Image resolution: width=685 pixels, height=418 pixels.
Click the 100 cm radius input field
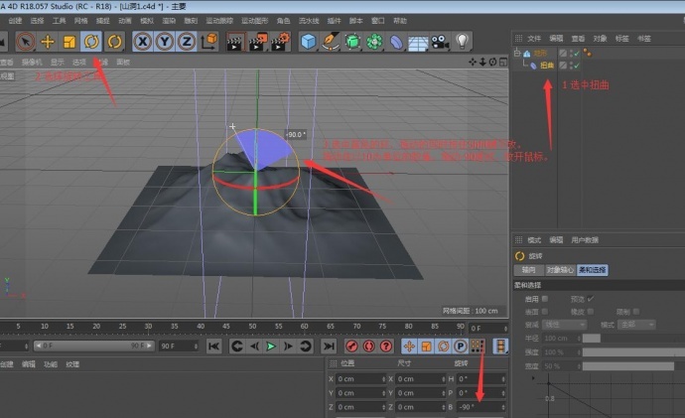[x=561, y=338]
